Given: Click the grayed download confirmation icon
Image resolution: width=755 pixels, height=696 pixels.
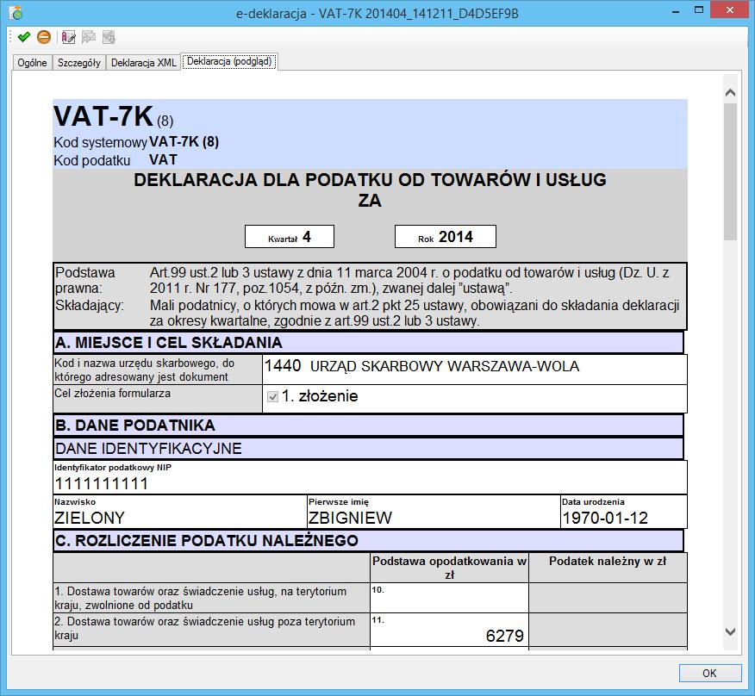Looking at the screenshot, I should pos(109,37).
